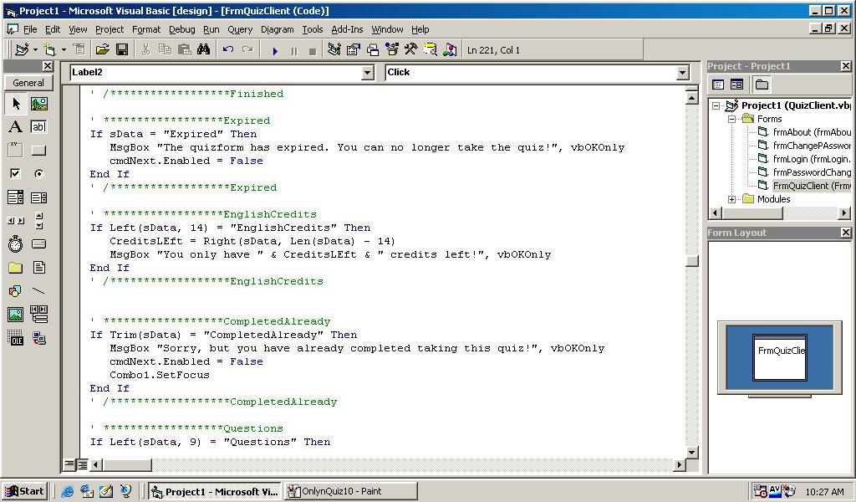Select the OLE container tool

tap(16, 338)
